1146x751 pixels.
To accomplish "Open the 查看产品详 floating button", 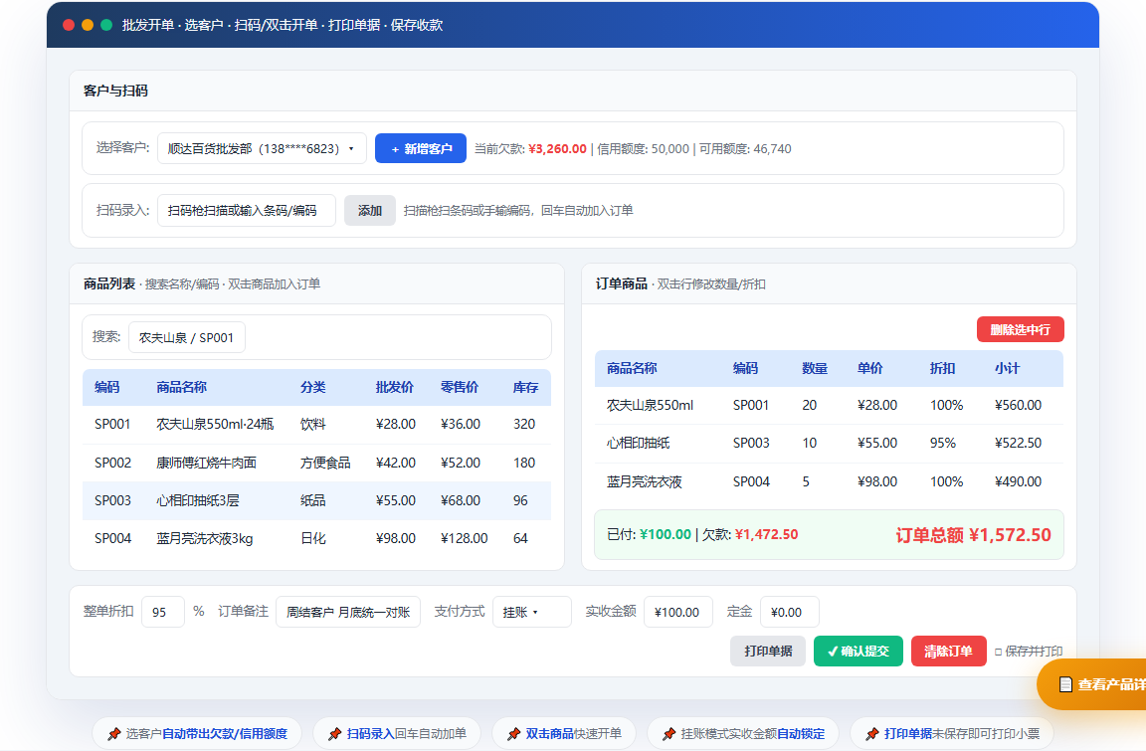I will pos(1091,684).
